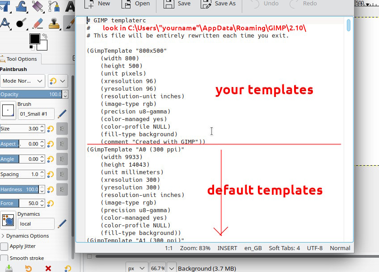Image resolution: width=379 pixels, height=272 pixels.
Task: Open the Dynamics selector icon
Action: [8, 220]
